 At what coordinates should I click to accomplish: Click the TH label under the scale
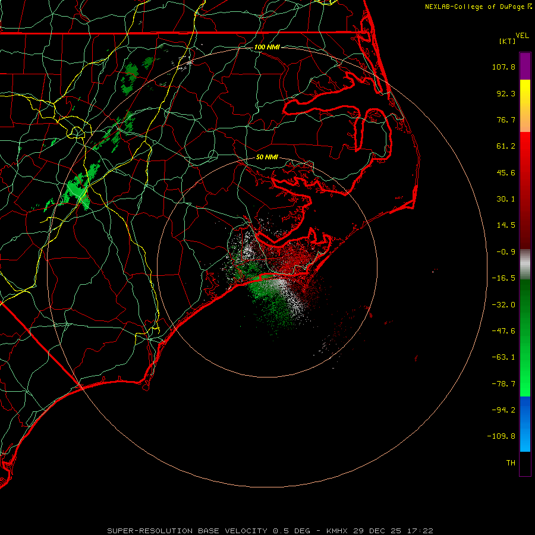pos(511,463)
